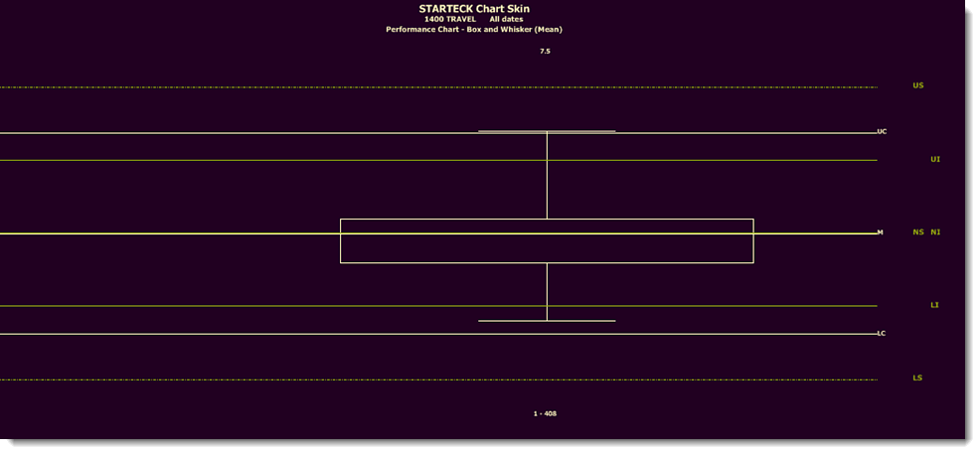Click the 1 - 408 range label

tap(545, 413)
